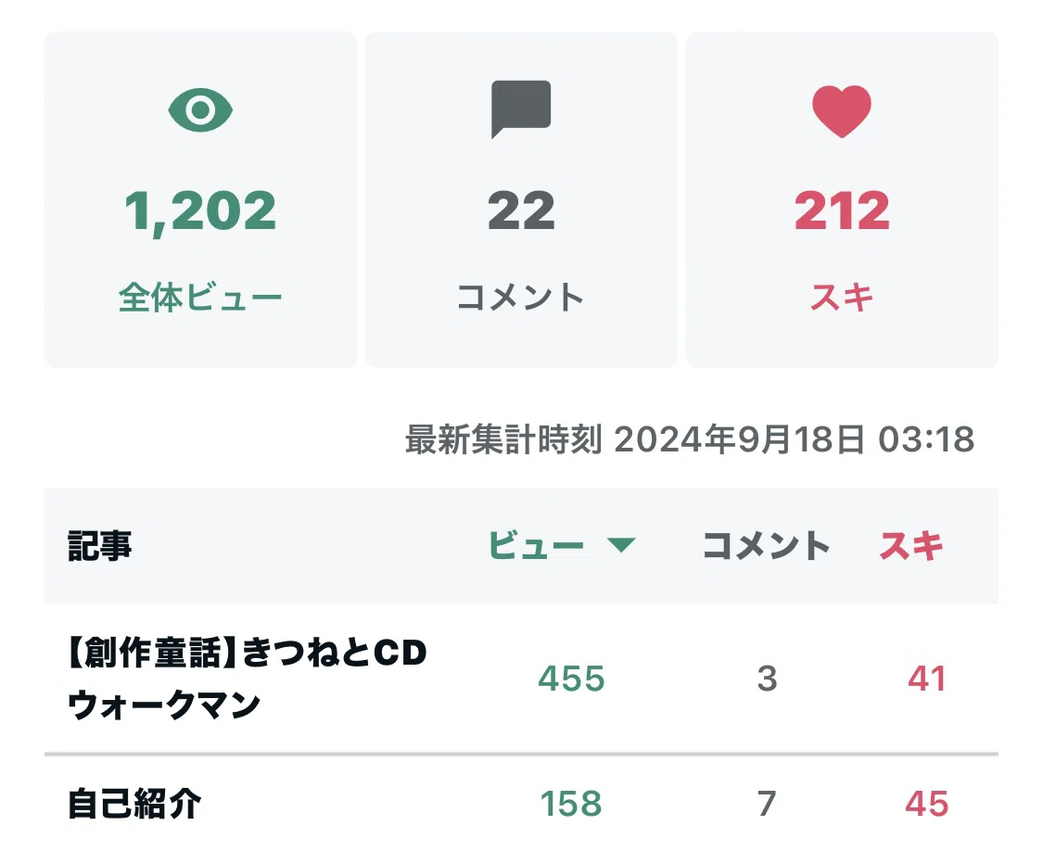Open the 自己紹介 article

coord(134,804)
